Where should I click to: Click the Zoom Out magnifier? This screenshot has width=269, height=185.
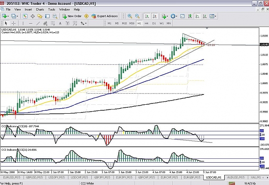[x=137, y=16]
